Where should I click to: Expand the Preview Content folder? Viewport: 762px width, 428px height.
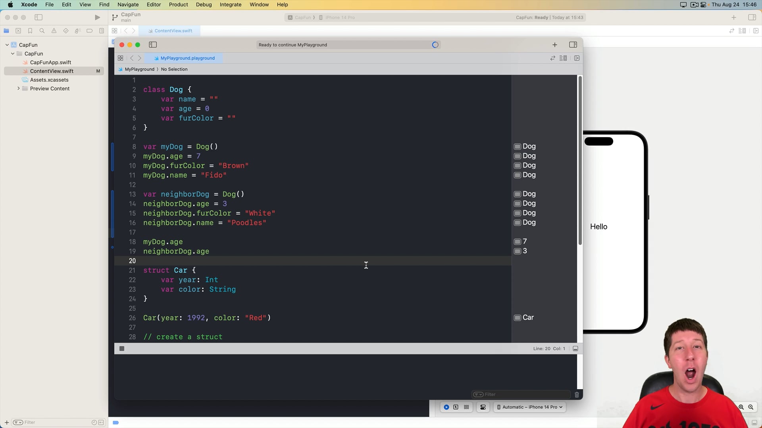pos(18,88)
